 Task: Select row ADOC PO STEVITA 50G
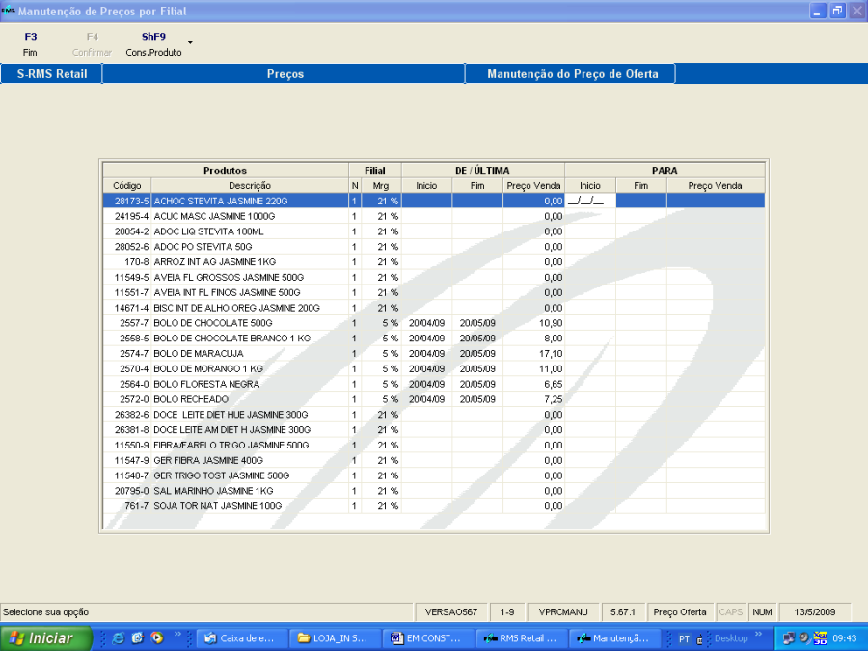click(x=433, y=247)
